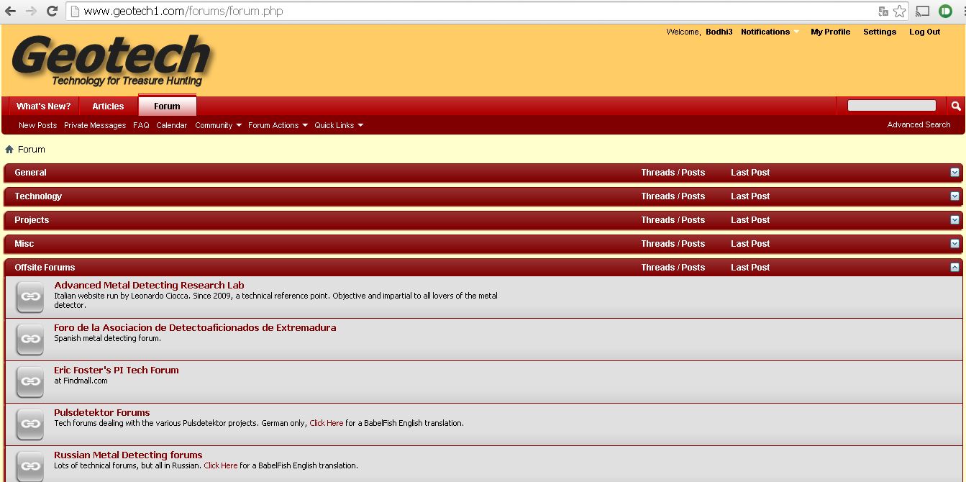Collapse the Offsite Forums category
Viewport: 966px width, 482px height.
pyautogui.click(x=954, y=268)
